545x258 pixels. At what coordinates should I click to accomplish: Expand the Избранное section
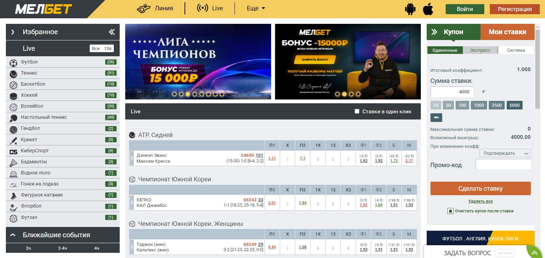click(x=13, y=32)
